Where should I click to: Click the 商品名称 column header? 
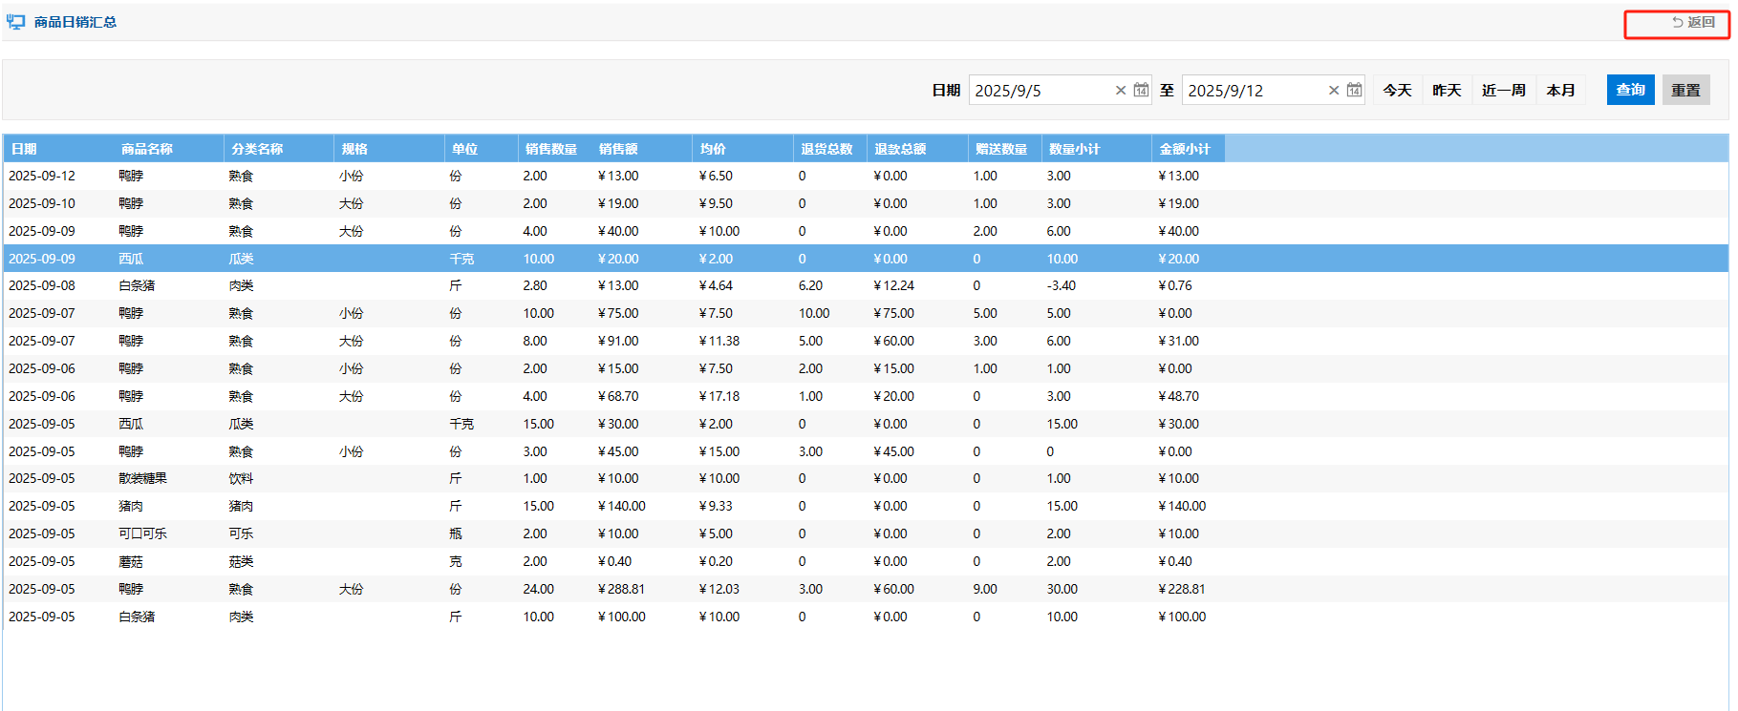[x=146, y=149]
